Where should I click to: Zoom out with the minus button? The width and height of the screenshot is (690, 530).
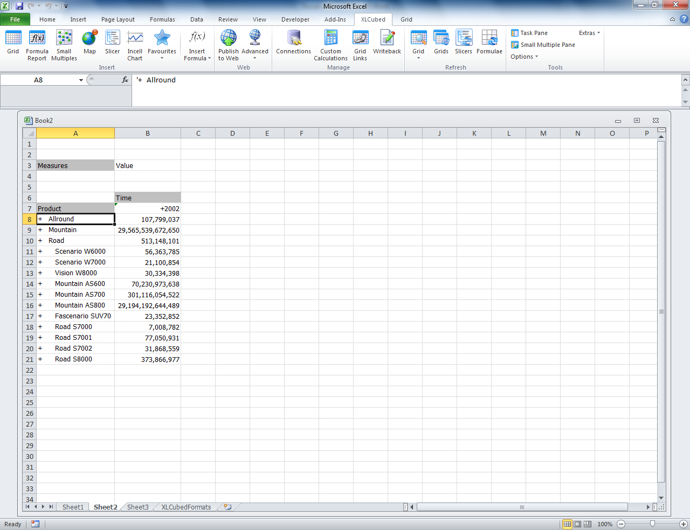tap(621, 524)
